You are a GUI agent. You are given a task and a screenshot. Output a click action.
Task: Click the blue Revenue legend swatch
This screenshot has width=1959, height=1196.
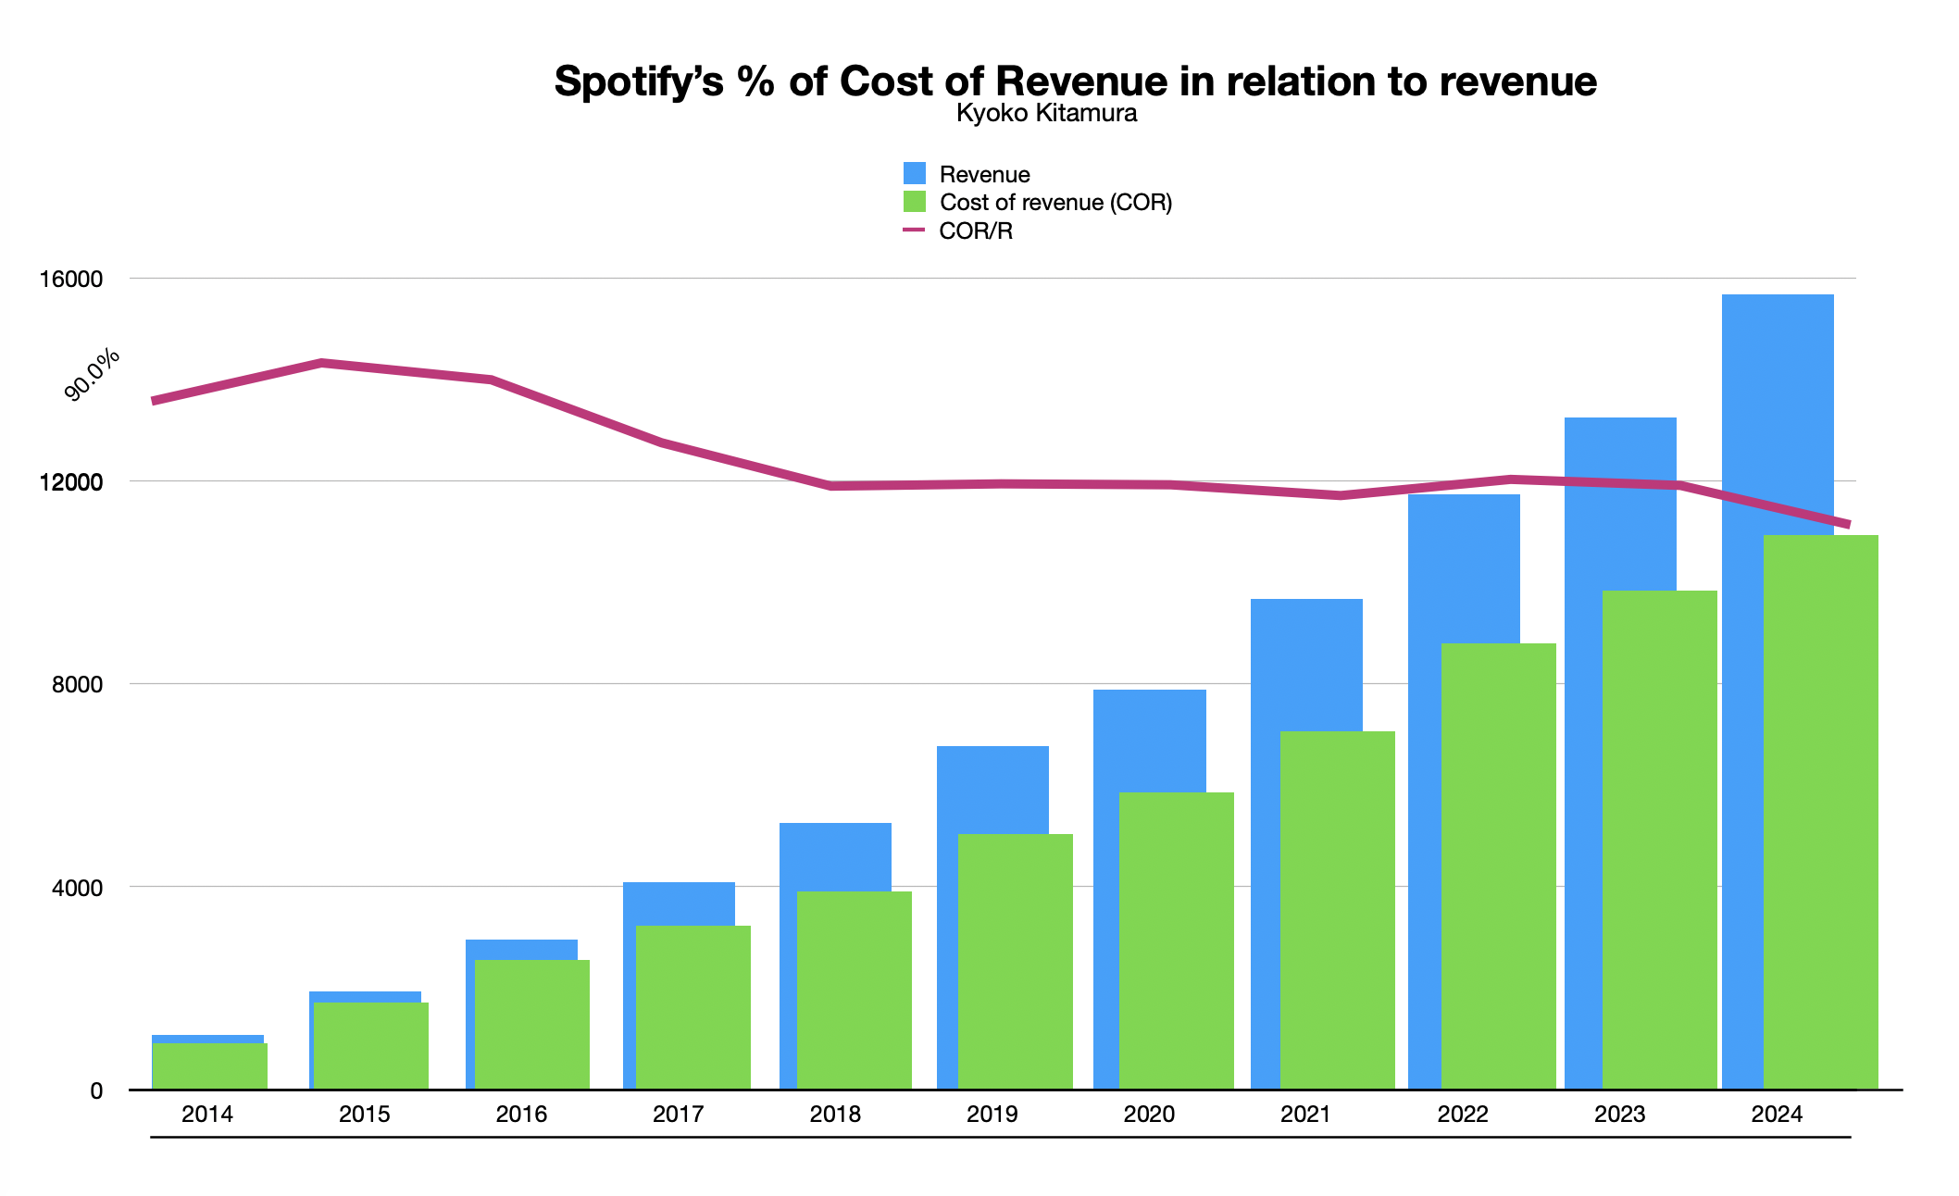(x=915, y=173)
